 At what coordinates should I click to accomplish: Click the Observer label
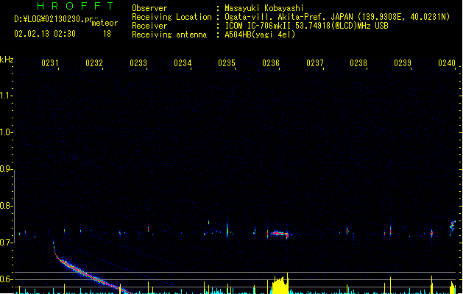click(149, 8)
